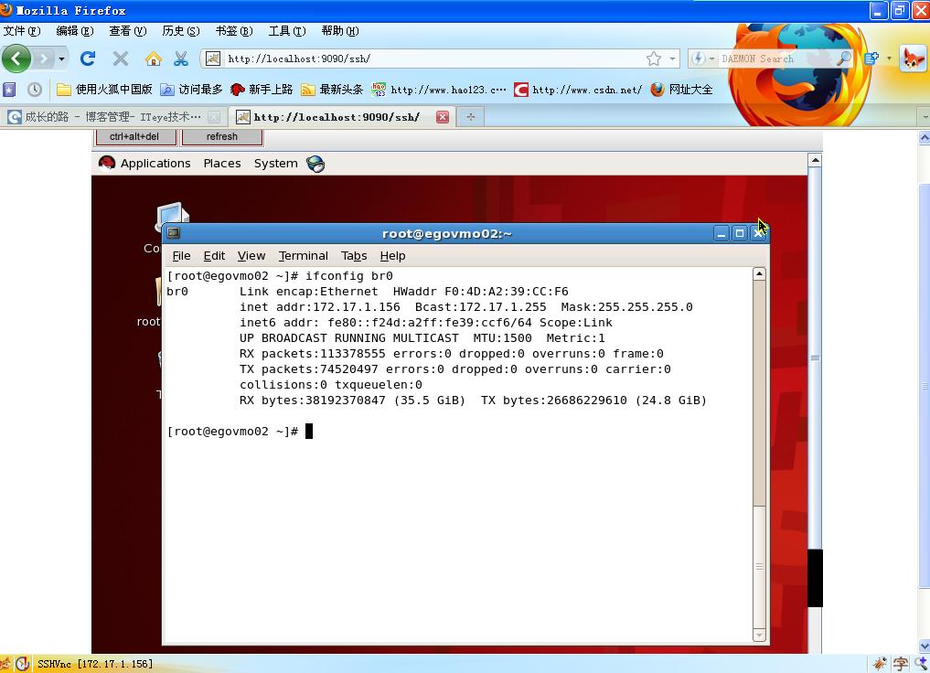Open the Firefox home page icon
Viewport: 930px width, 673px height.
[x=154, y=58]
